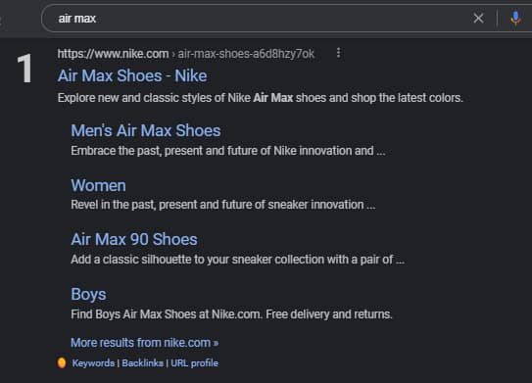
Task: Start voice search with the microphone icon
Action: pos(515,18)
